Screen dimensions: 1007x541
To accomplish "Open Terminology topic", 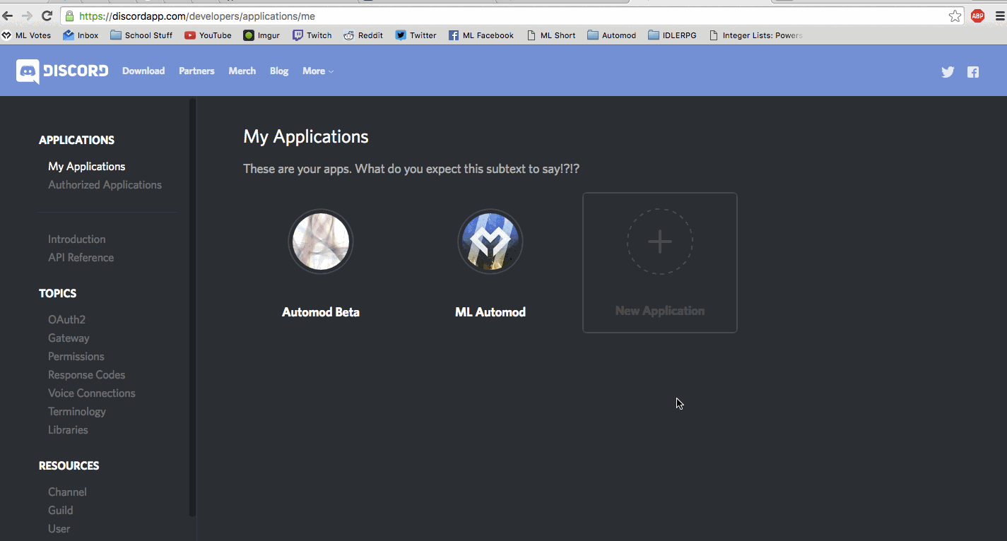I will coord(77,412).
